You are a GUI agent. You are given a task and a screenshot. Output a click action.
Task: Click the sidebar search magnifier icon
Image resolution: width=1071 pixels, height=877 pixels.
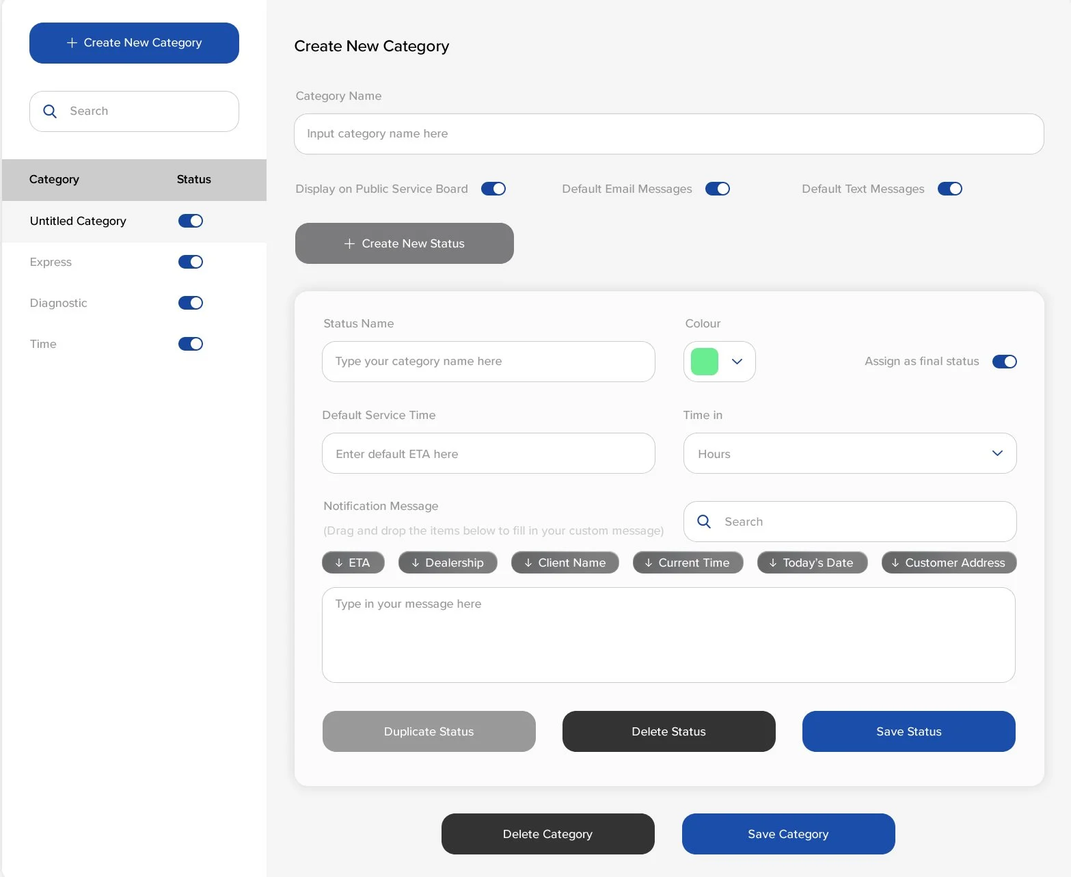(x=50, y=111)
